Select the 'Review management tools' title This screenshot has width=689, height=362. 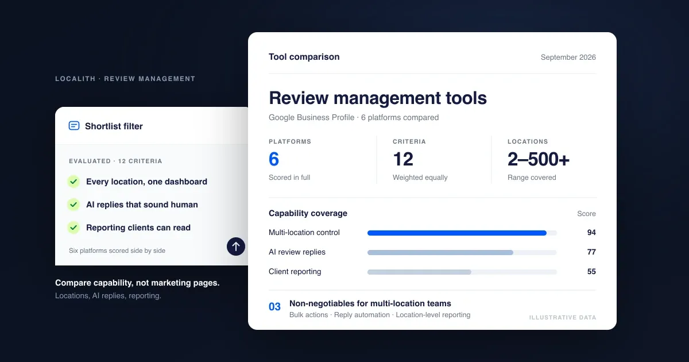pos(378,98)
